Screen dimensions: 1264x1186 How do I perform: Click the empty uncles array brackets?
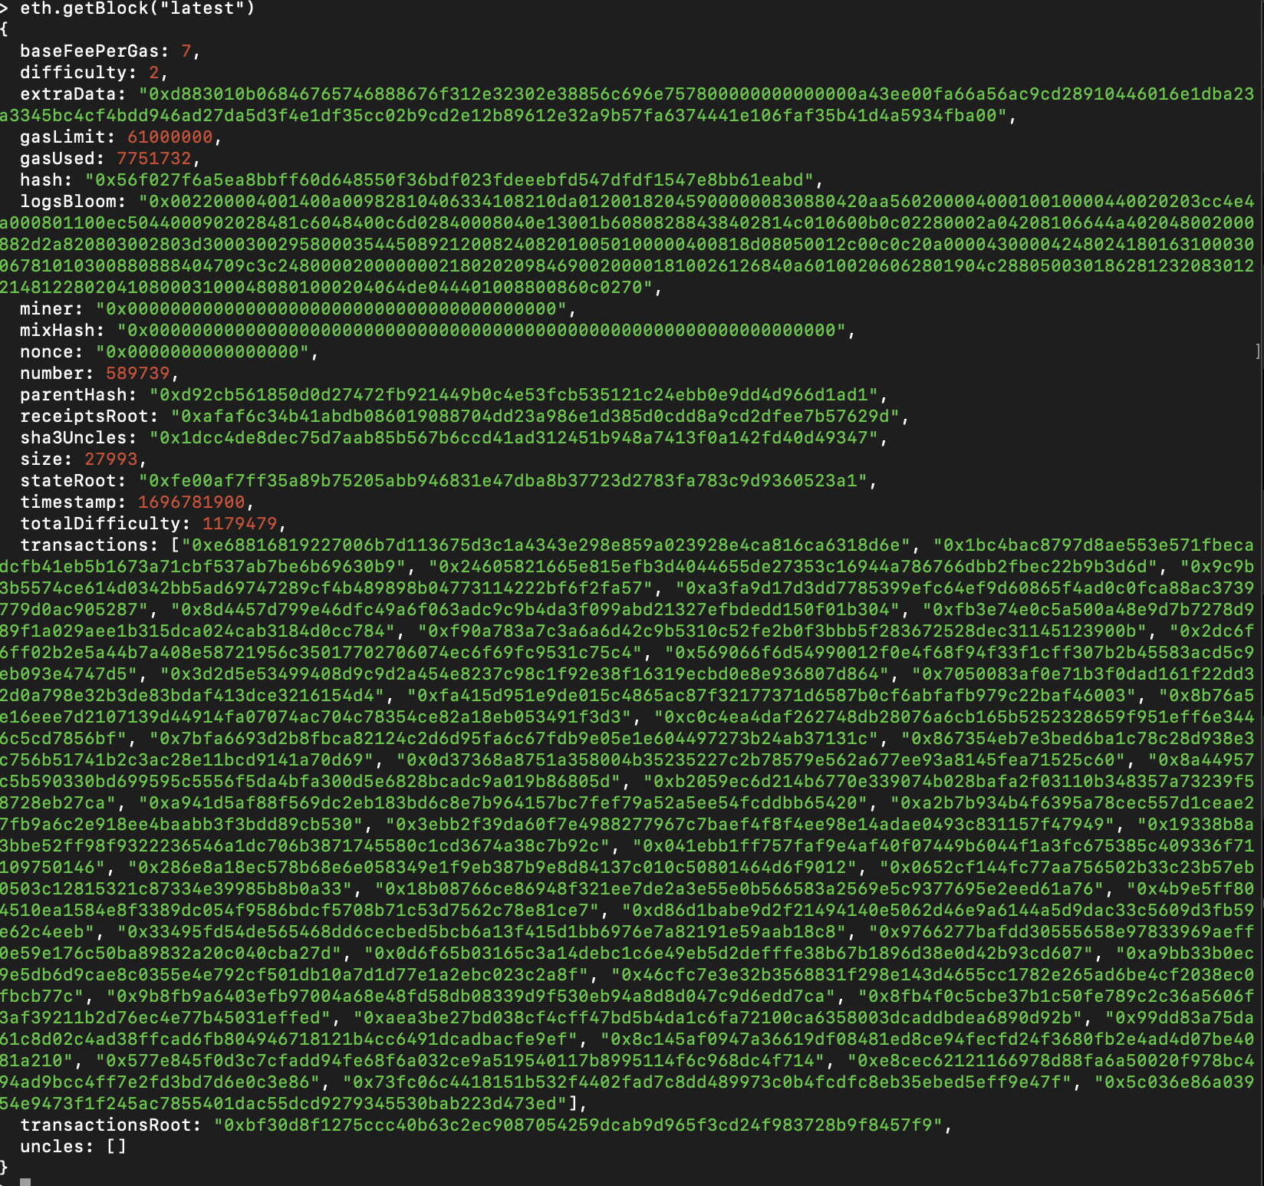pos(117,1147)
